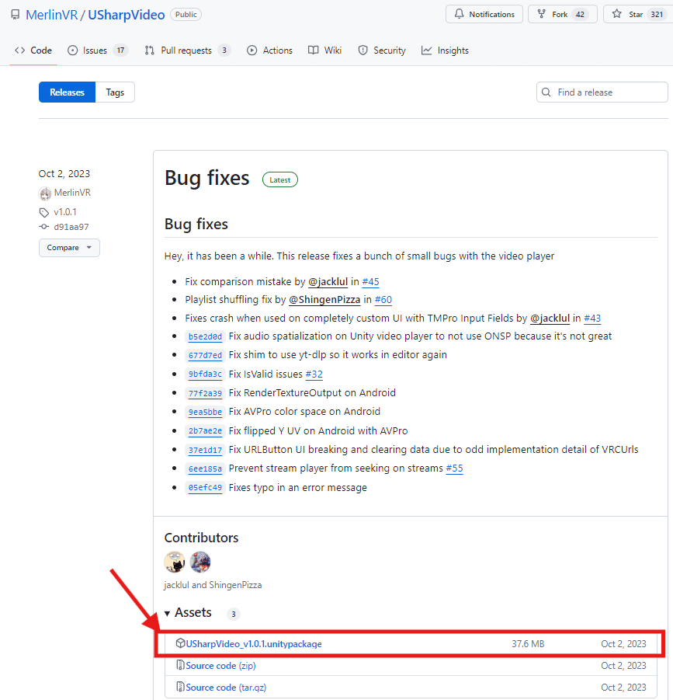Click the Insights graph icon
Screen dimensions: 673x700
point(427,50)
